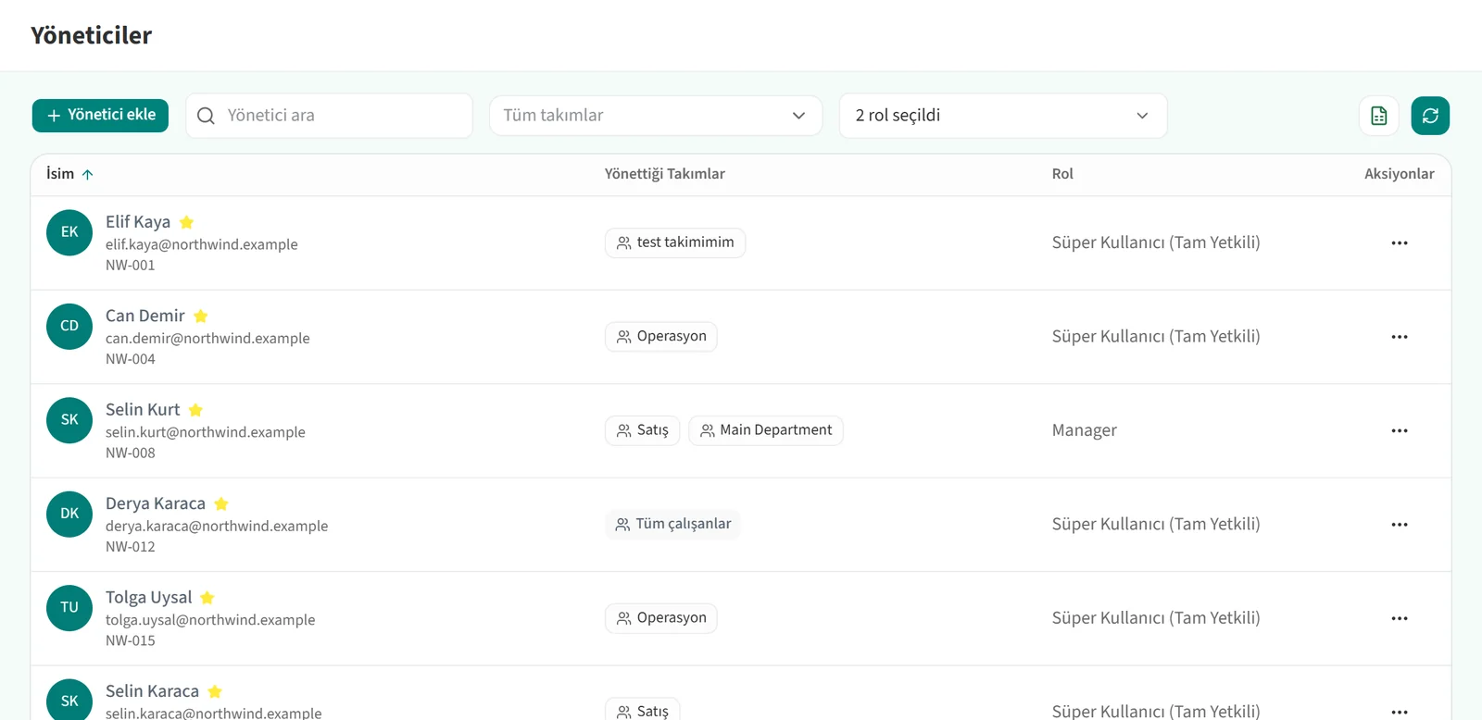Click the Rol column header
This screenshot has height=720, width=1482.
(1062, 174)
